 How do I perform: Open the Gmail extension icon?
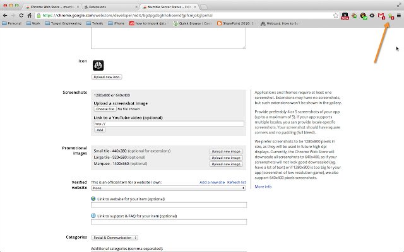tap(381, 16)
